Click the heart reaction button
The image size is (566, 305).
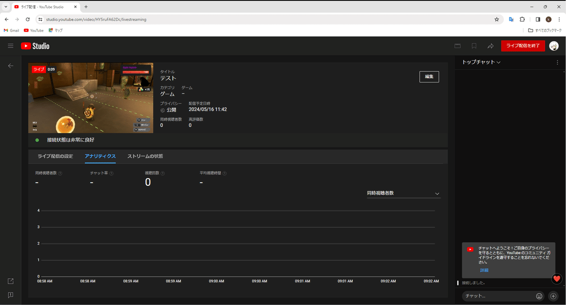[557, 279]
